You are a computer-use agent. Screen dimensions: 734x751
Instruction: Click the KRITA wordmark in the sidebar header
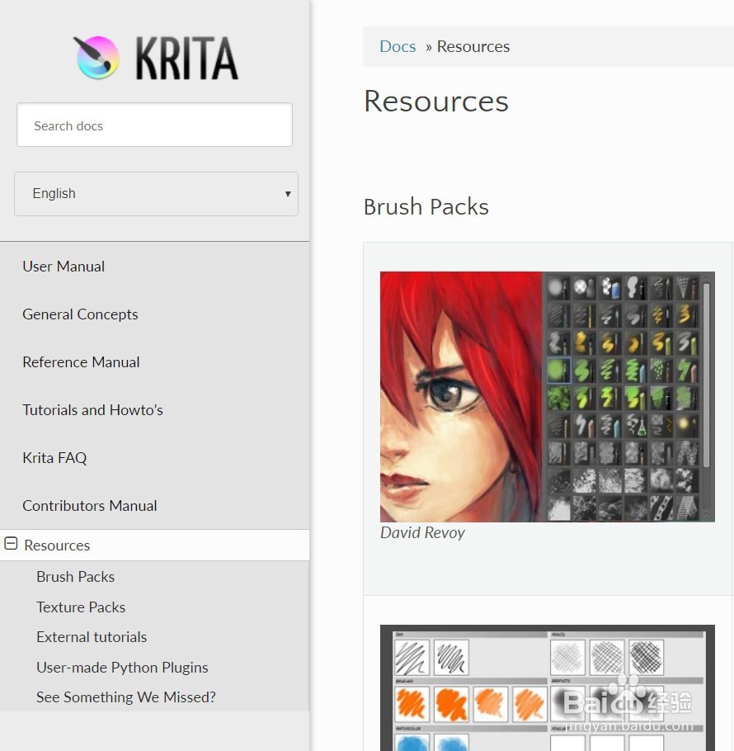pyautogui.click(x=186, y=59)
